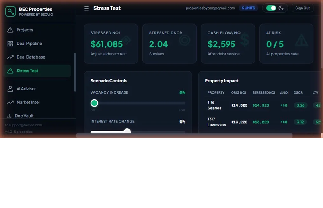Open Deal Database in the sidebar
Screen dimensions: 323x208
pos(37,57)
